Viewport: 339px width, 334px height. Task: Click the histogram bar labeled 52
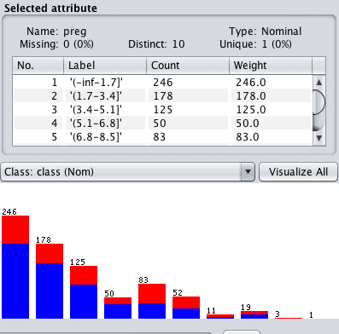point(186,308)
